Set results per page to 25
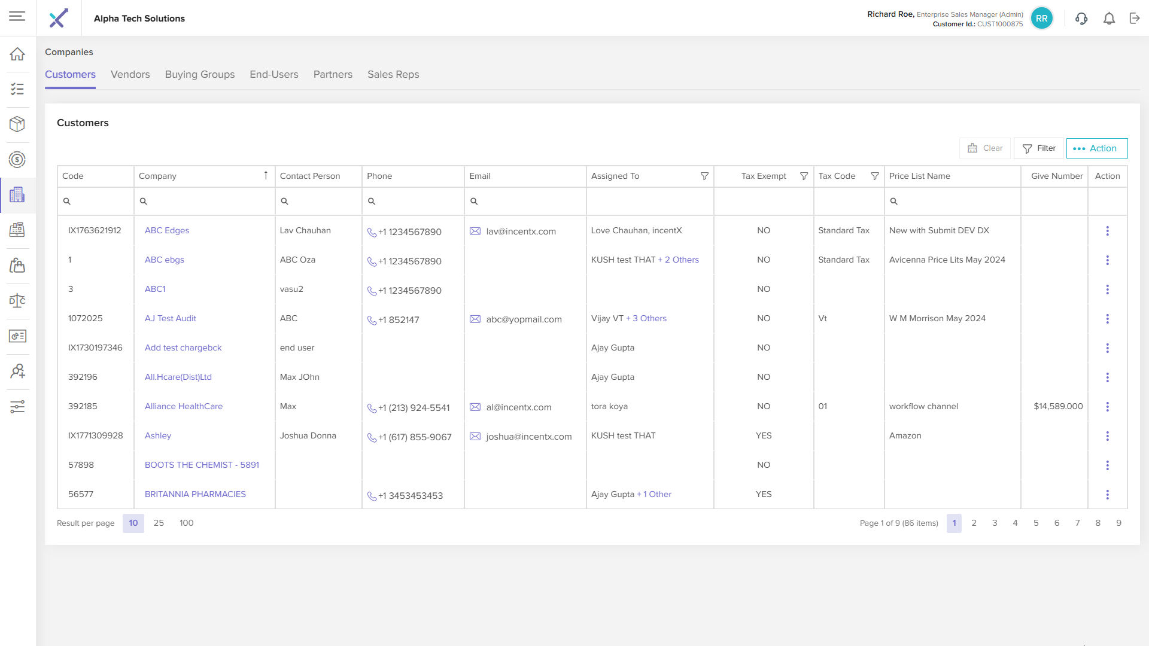 click(159, 523)
